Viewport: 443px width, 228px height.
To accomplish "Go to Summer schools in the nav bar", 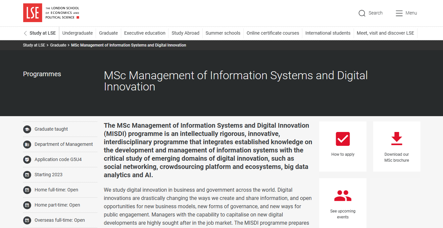I will [223, 33].
